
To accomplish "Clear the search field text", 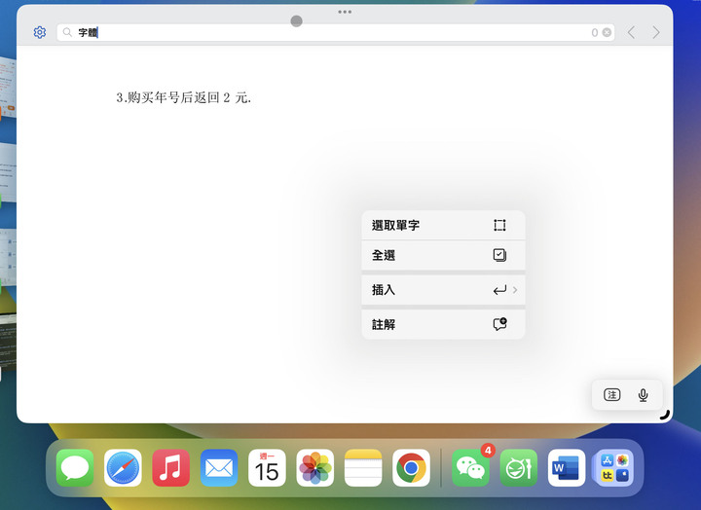I will coord(607,32).
